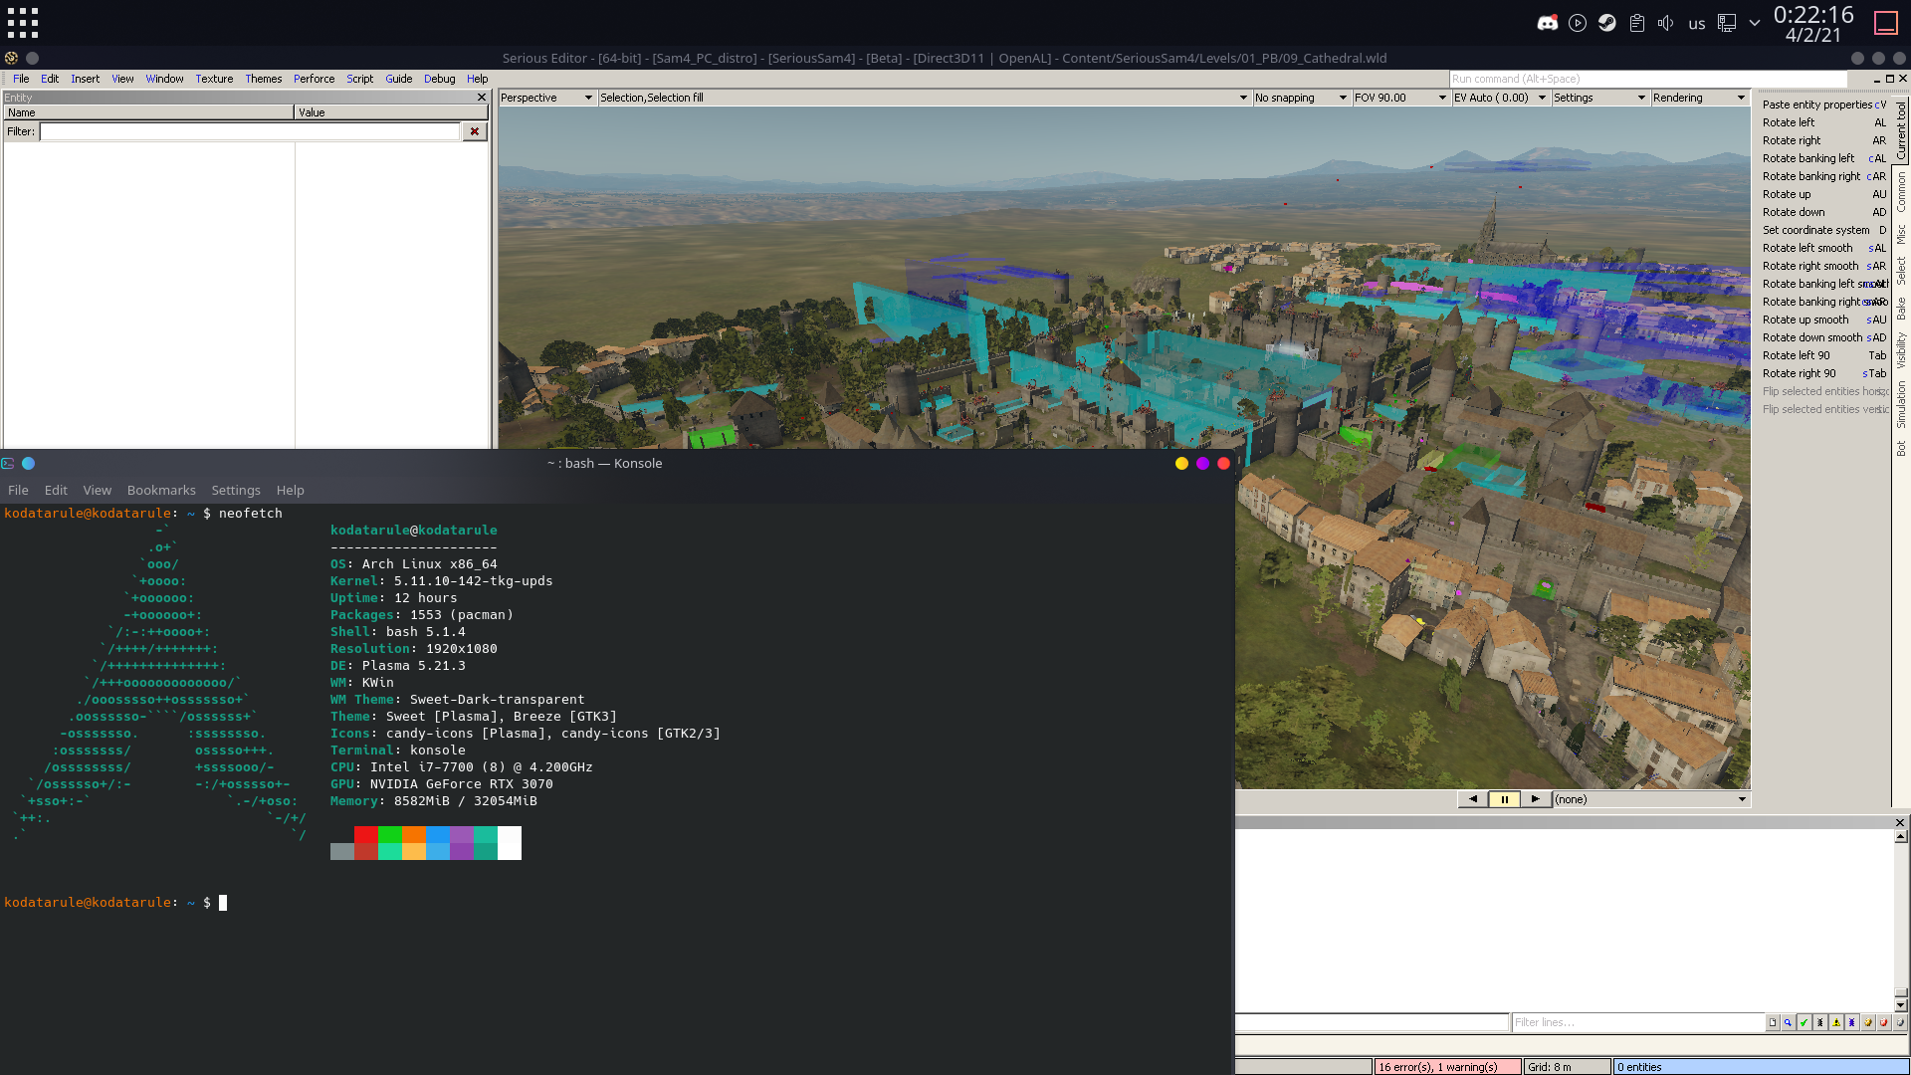Open the application launcher grid in the taskbar

coord(22,22)
